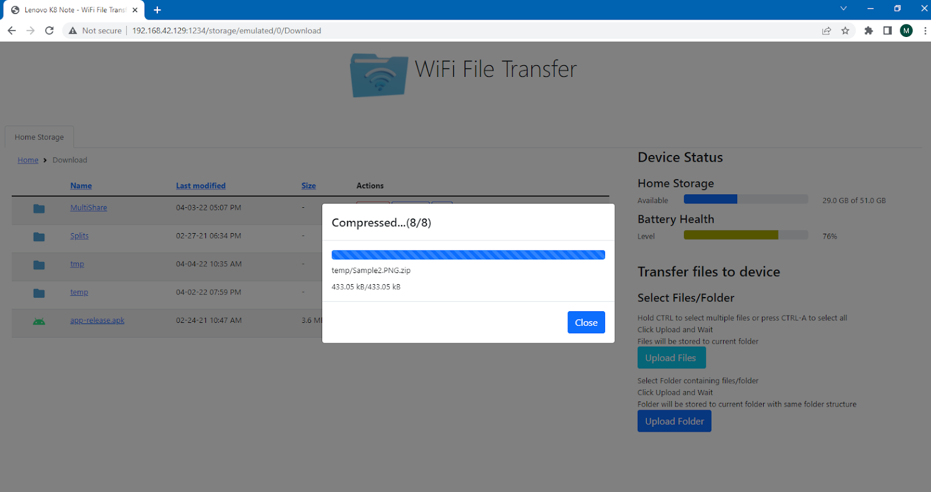Click the browser forward arrow
Image resolution: width=931 pixels, height=492 pixels.
pyautogui.click(x=31, y=31)
